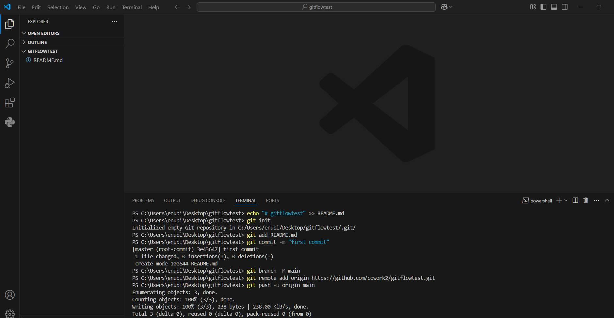This screenshot has width=614, height=318.
Task: Restore down the VS Code window
Action: (599, 7)
